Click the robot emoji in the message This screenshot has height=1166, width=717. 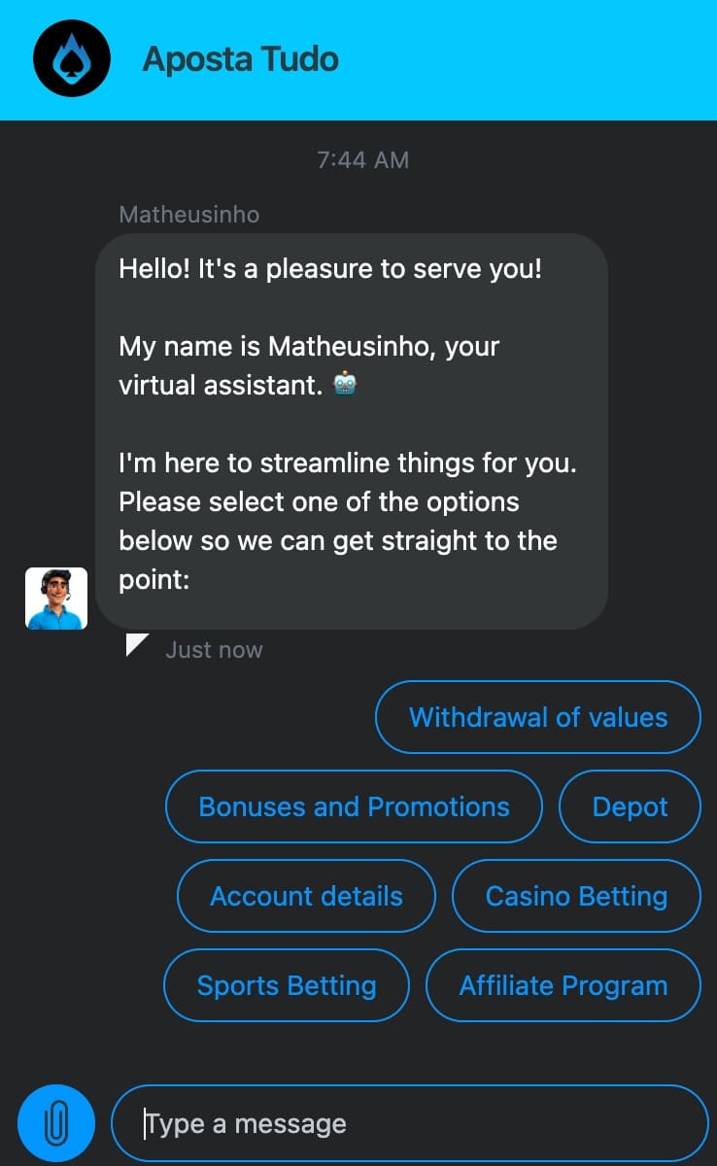345,385
